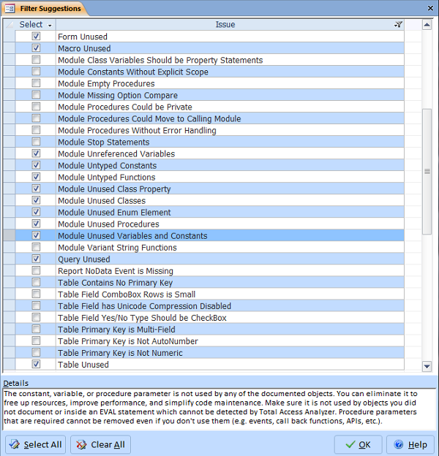Uncheck Module Unused Procedures checkbox
Image resolution: width=439 pixels, height=456 pixels.
point(36,224)
